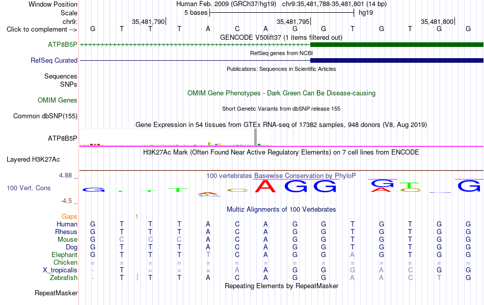The image size is (484, 305).
Task: Click the Elephant species row label
Action: [64, 255]
